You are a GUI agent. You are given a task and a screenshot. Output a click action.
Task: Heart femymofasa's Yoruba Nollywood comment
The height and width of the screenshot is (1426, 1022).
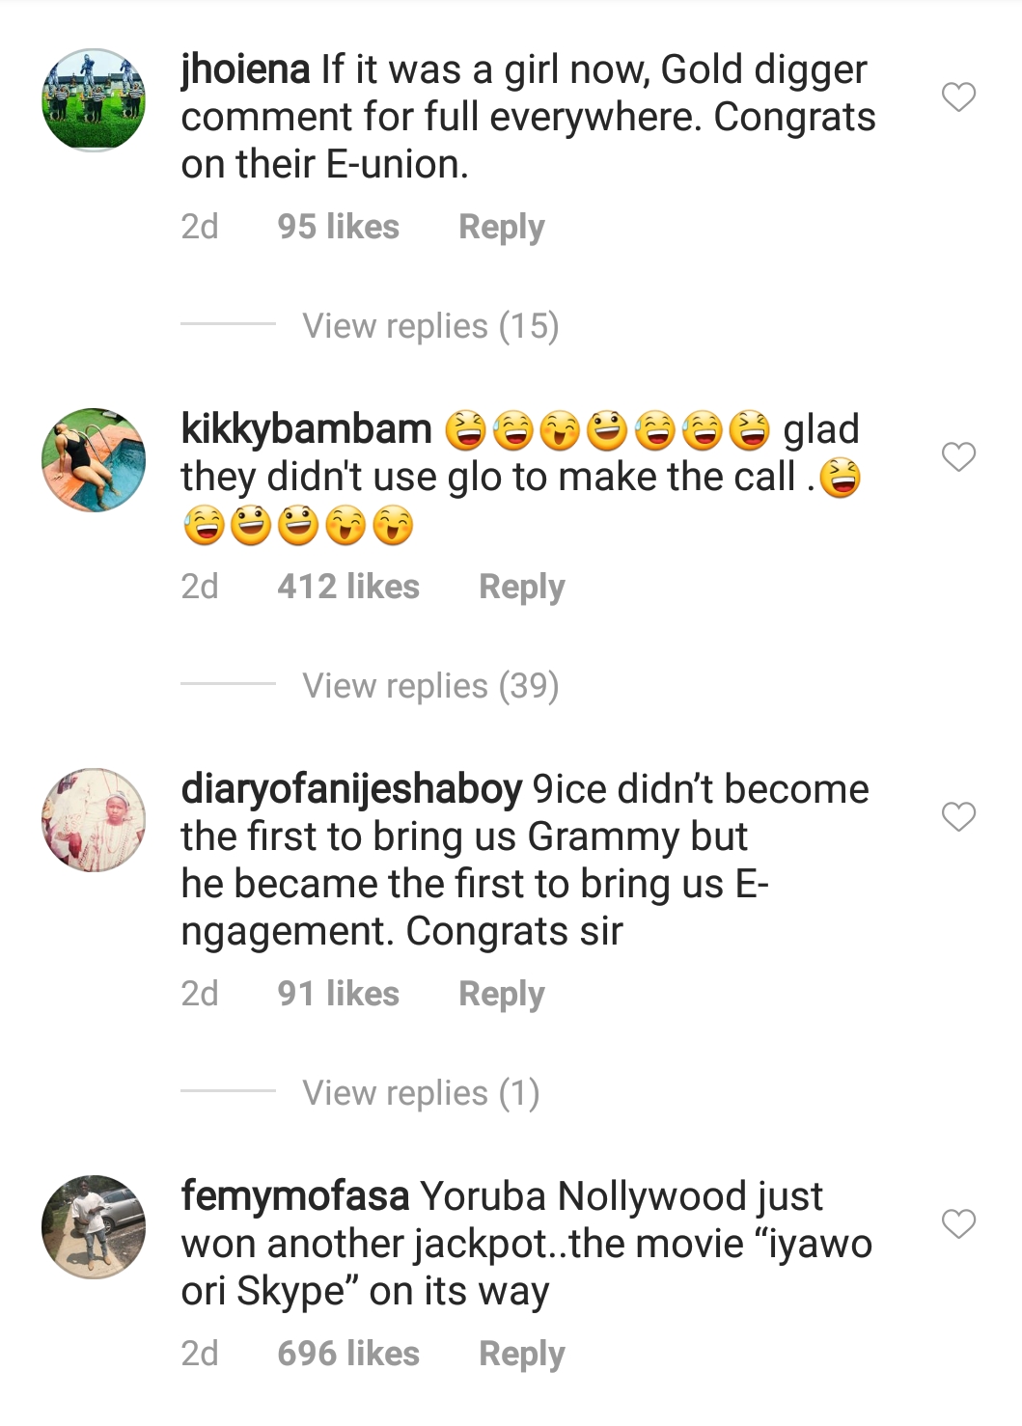(958, 1224)
